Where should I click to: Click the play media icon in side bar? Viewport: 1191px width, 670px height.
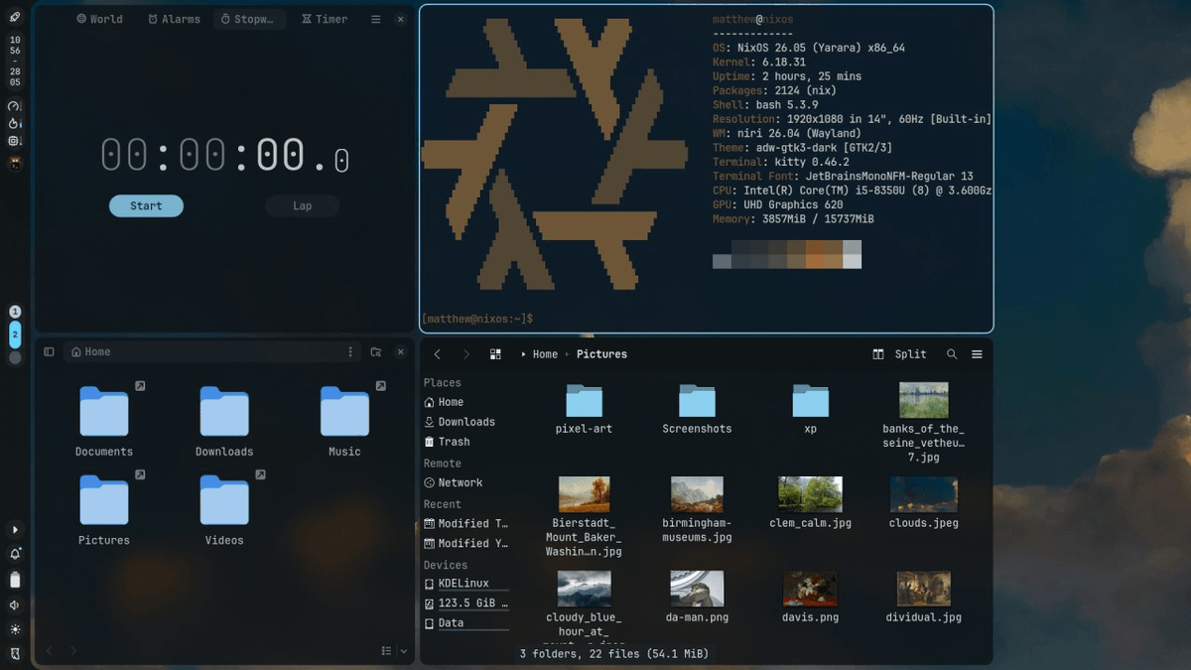coord(15,530)
